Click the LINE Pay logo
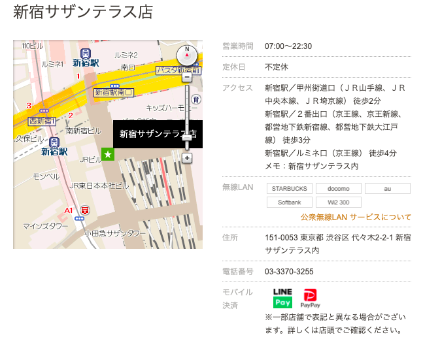 (282, 298)
